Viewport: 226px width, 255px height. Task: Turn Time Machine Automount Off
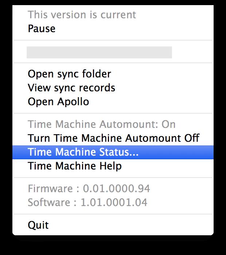click(113, 138)
